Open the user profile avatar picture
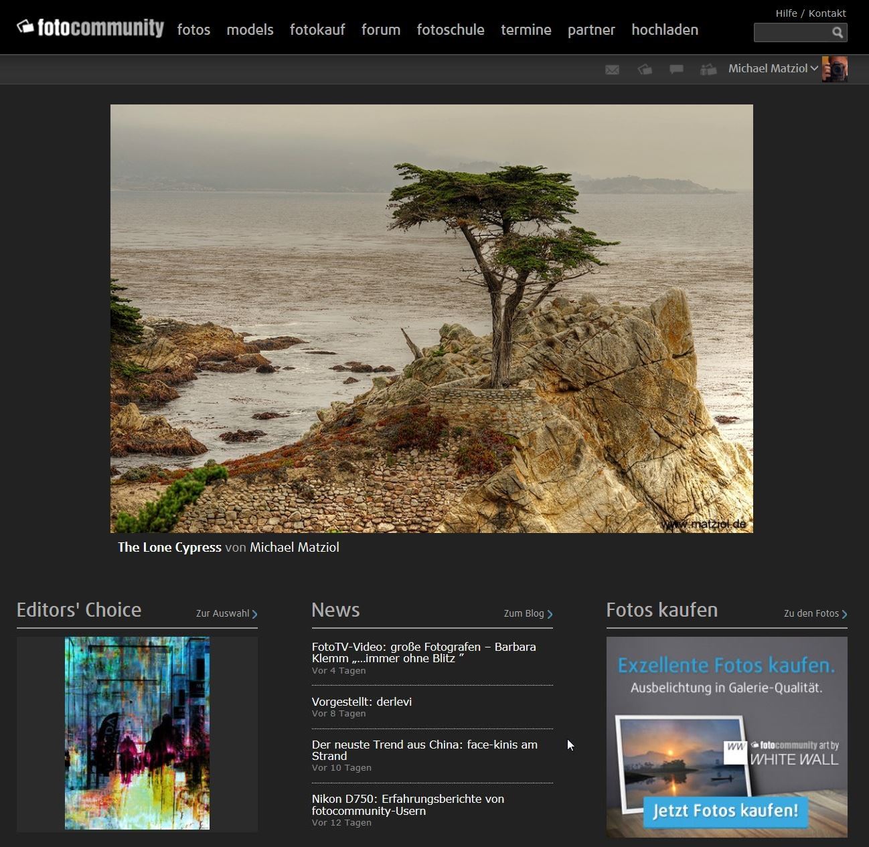The image size is (869, 847). point(835,69)
